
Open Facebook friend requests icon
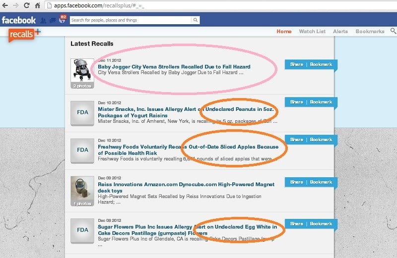43,20
